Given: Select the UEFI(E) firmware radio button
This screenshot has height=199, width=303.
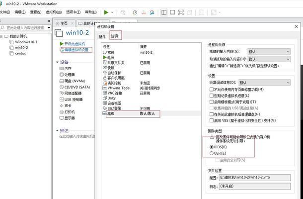Looking at the screenshot, I should tap(212, 153).
